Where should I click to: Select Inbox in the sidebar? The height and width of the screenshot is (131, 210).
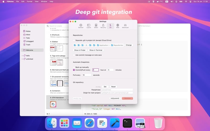click(x=28, y=35)
